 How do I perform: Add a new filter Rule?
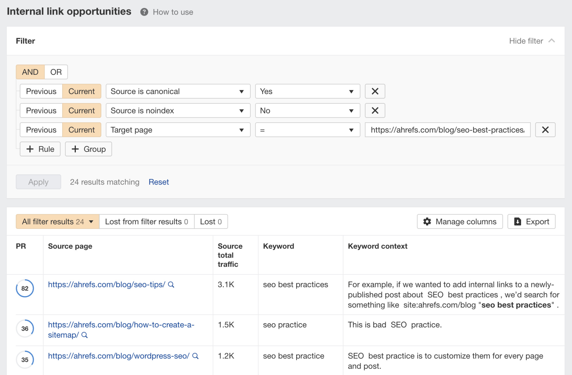pos(40,149)
